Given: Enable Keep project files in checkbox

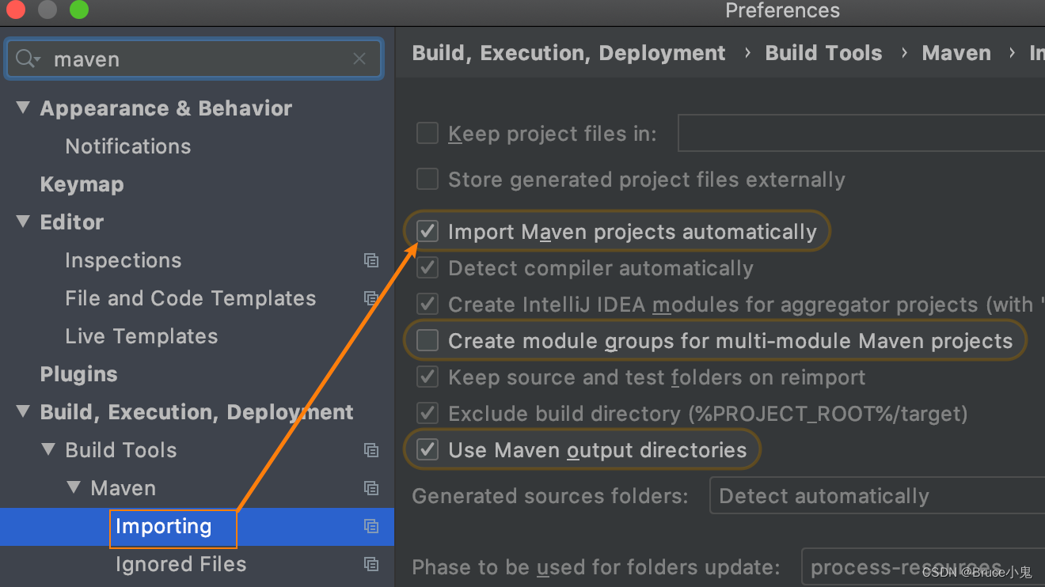Looking at the screenshot, I should 427,133.
